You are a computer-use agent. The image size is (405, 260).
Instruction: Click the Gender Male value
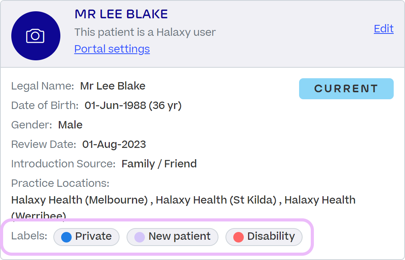pos(70,125)
